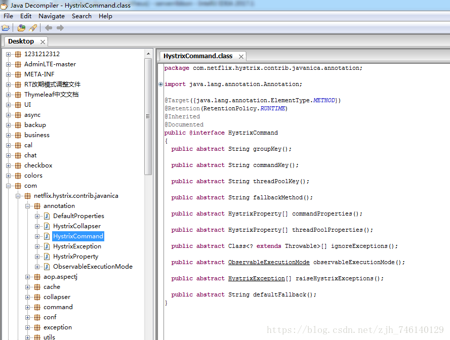This screenshot has height=340, width=450.
Task: Expand the AdminLTE-master folder node
Action: point(9,64)
